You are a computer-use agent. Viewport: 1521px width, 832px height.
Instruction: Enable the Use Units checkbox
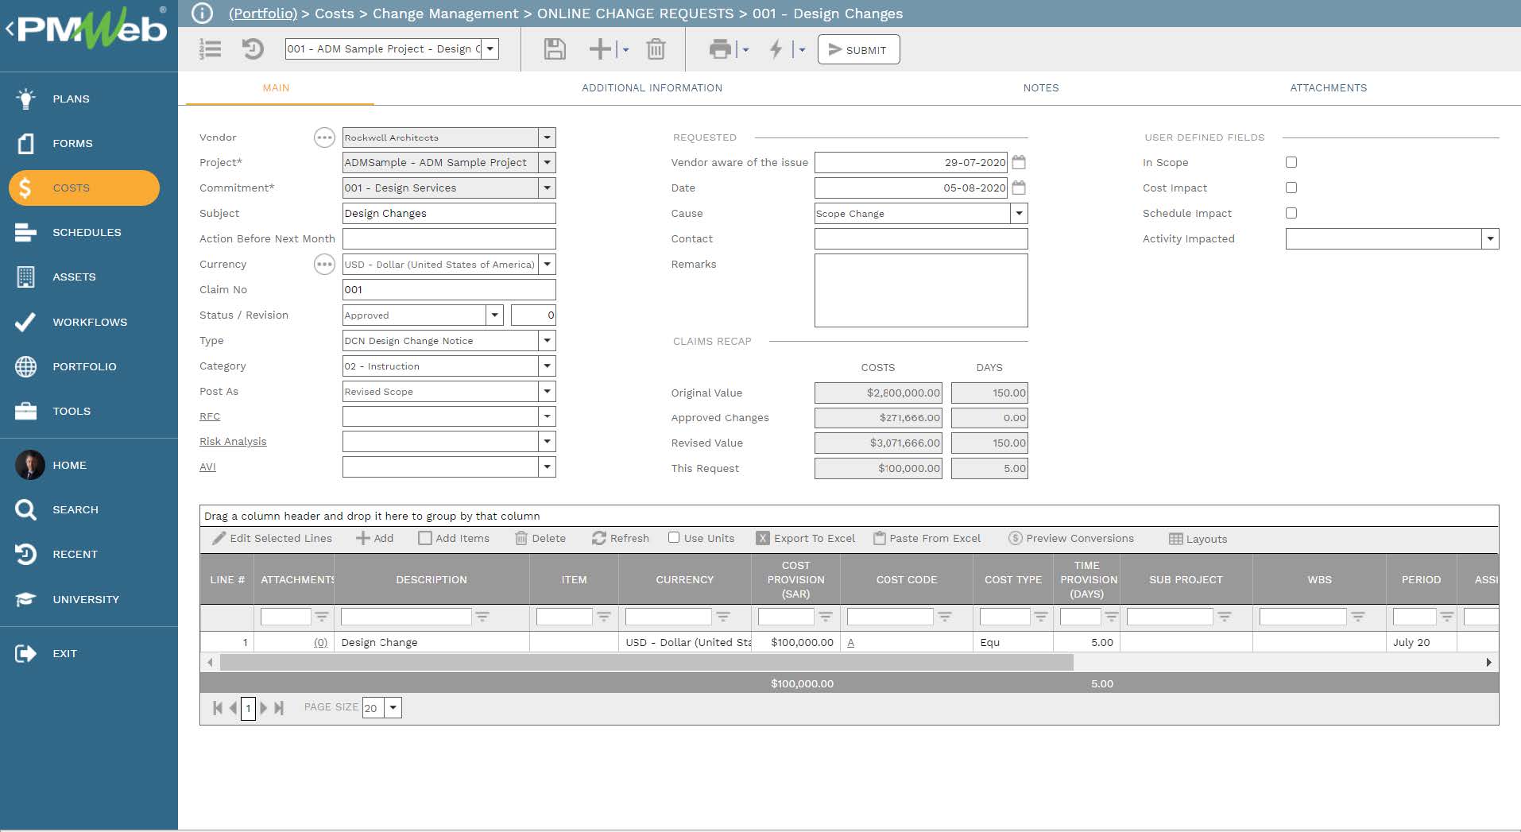point(674,537)
